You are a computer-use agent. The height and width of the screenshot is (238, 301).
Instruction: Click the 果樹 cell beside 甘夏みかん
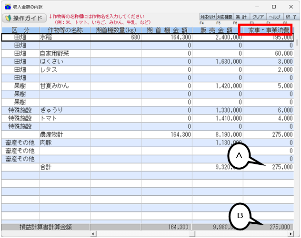click(20, 86)
